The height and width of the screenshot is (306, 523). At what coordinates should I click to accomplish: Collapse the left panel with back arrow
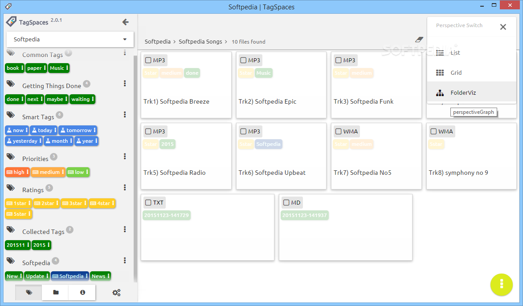(126, 22)
